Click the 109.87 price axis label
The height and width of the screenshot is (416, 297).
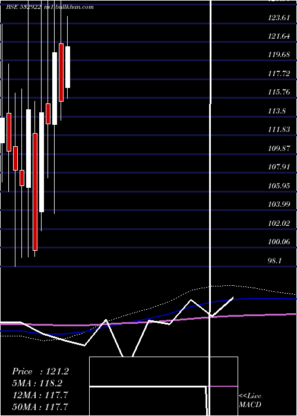[279, 149]
